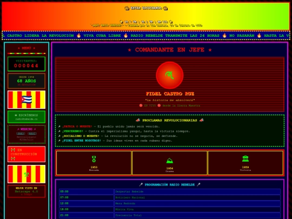
Task: Click the radio icon left of ESTÁS ESCUCHANDO
Action: 127,8
